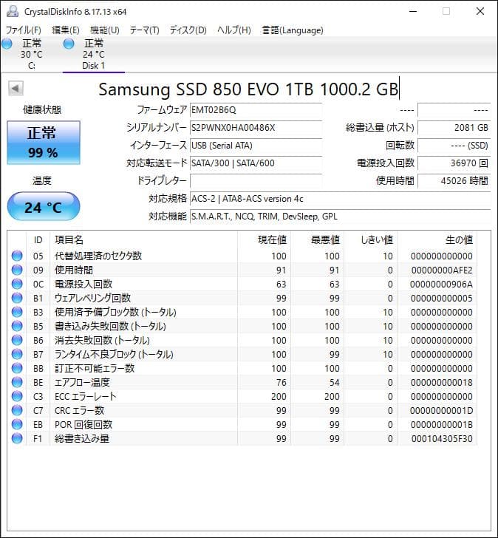
Task: Click status orb for attribute 05 row
Action: [17, 256]
